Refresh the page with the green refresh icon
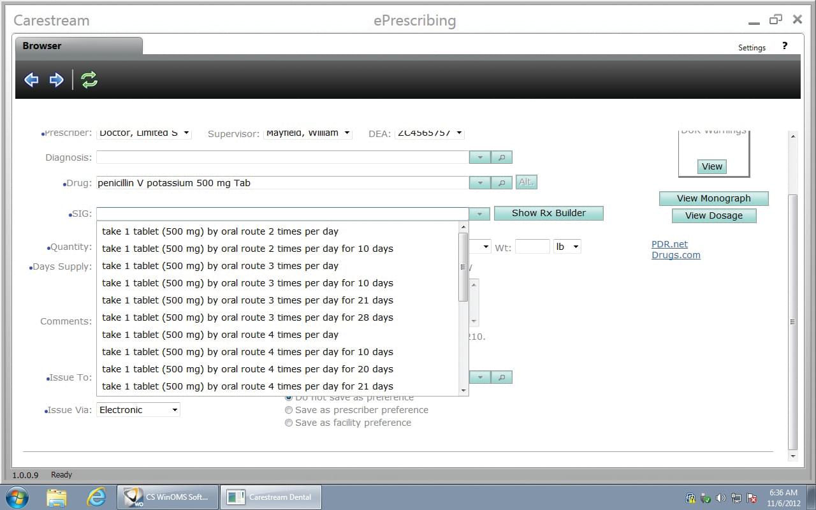 pos(89,79)
